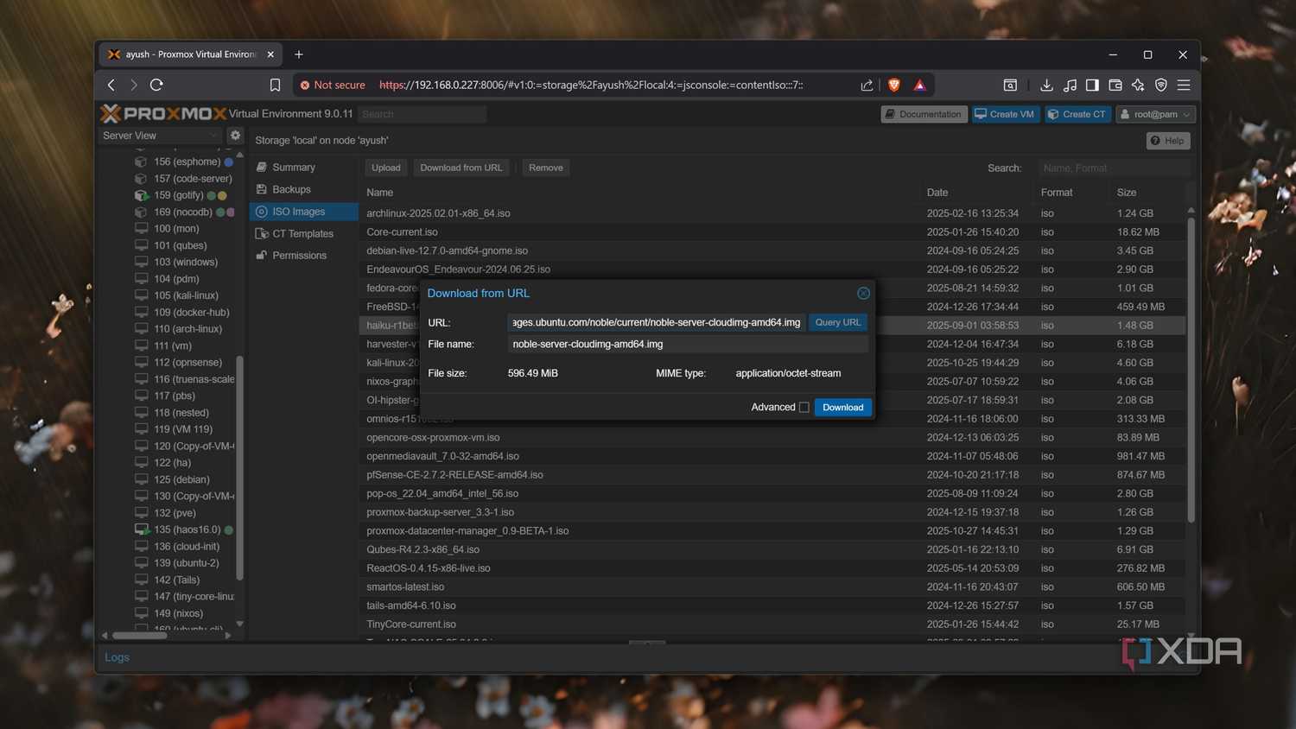Enable the Advanced checkbox
1296x729 pixels.
tap(804, 408)
